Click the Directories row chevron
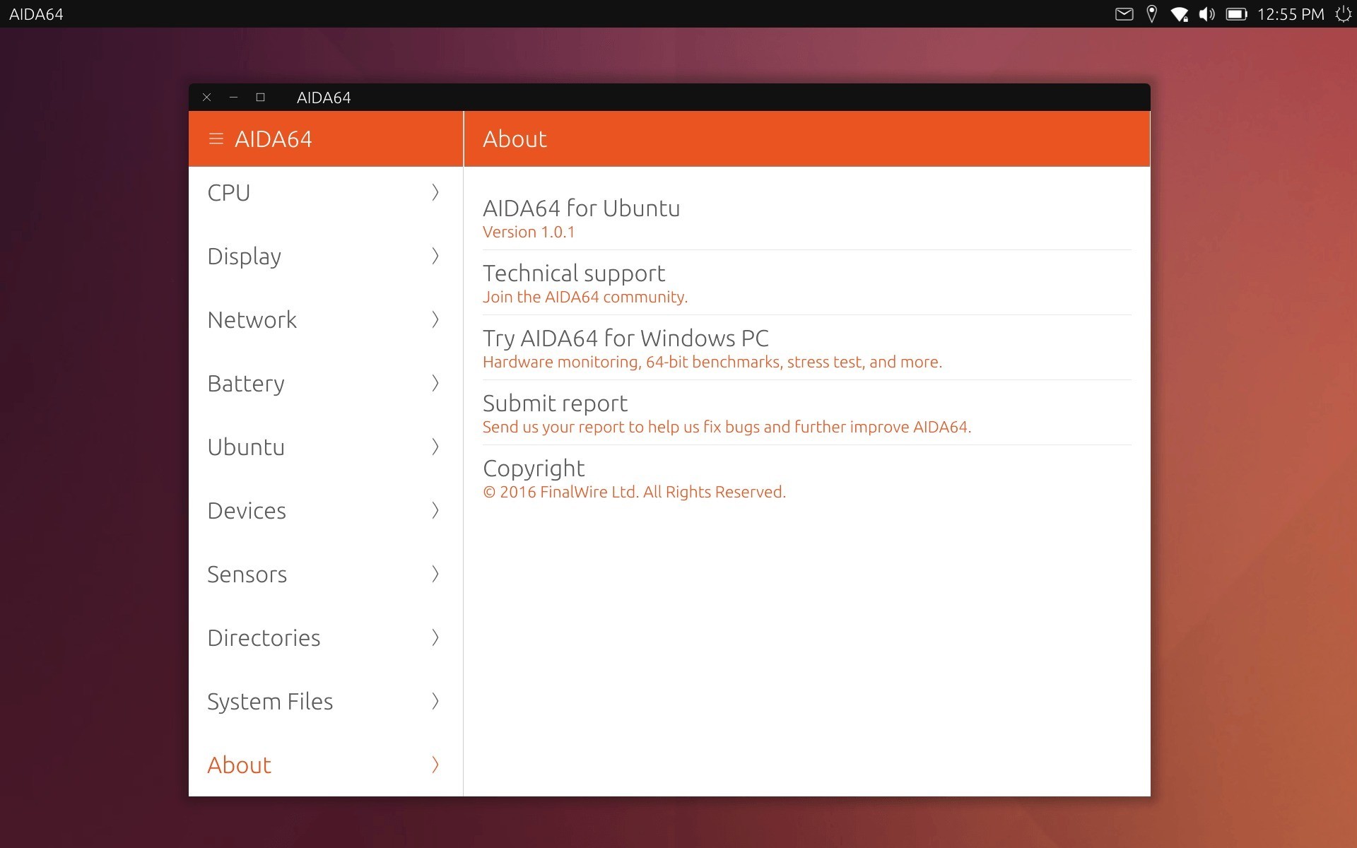1357x848 pixels. (x=435, y=637)
